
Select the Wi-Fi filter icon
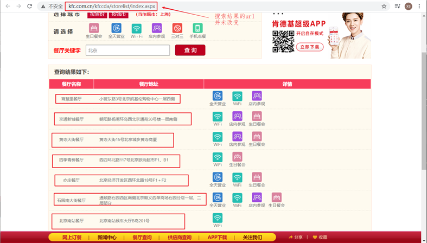tap(136, 28)
